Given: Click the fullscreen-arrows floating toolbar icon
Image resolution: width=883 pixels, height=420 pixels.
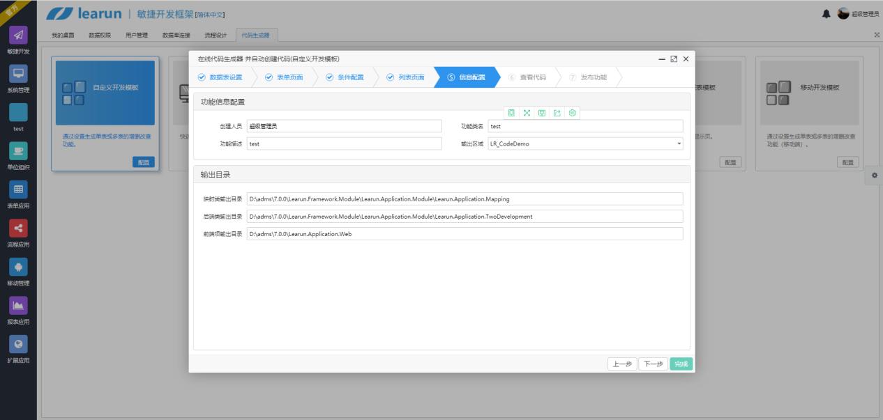Looking at the screenshot, I should point(527,113).
